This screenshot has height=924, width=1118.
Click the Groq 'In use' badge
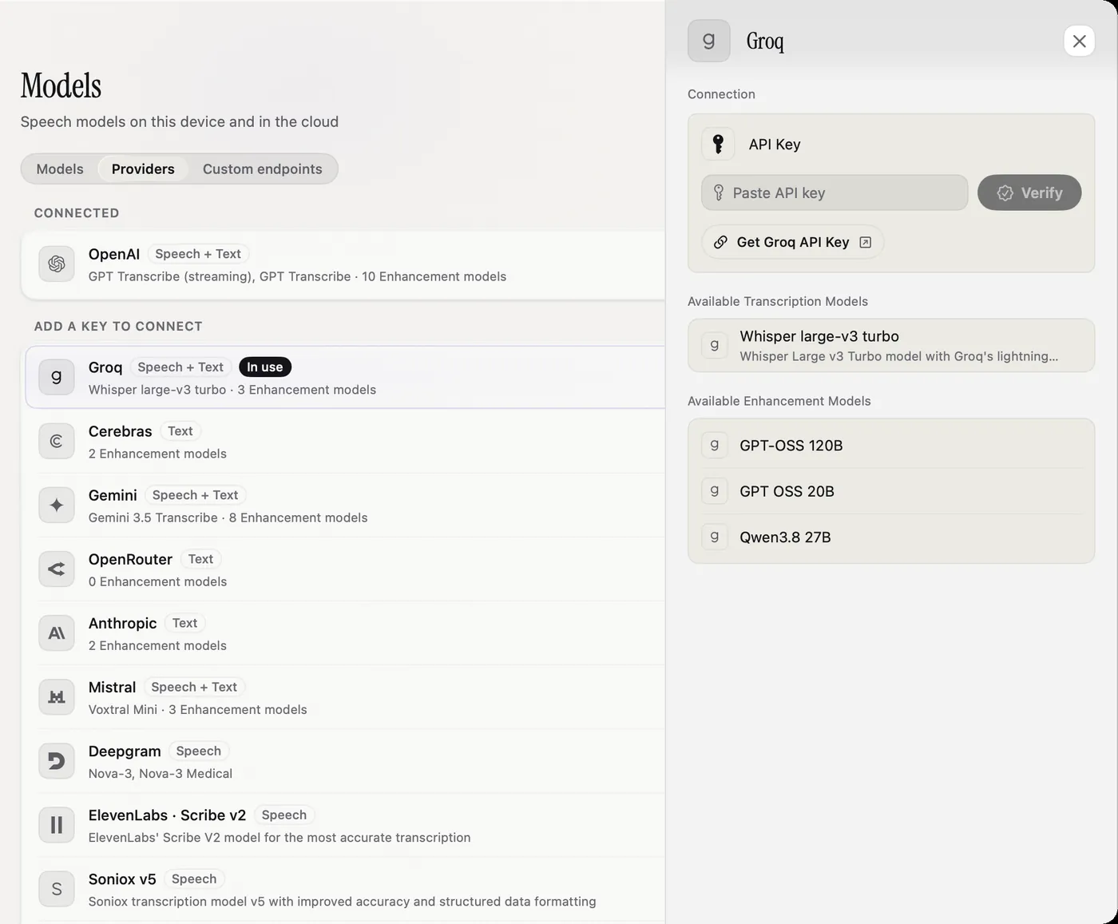[265, 367]
